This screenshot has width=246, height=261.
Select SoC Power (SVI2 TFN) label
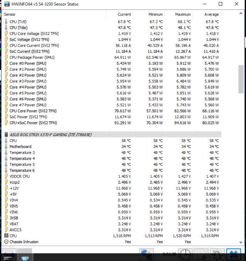click(28, 117)
